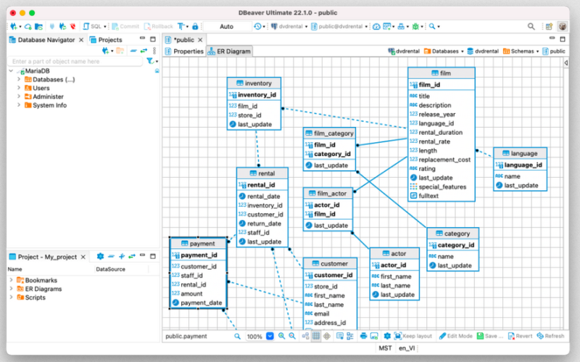Expand the ER Diagrams project folder
Screen dimensions: 580x362
point(11,289)
